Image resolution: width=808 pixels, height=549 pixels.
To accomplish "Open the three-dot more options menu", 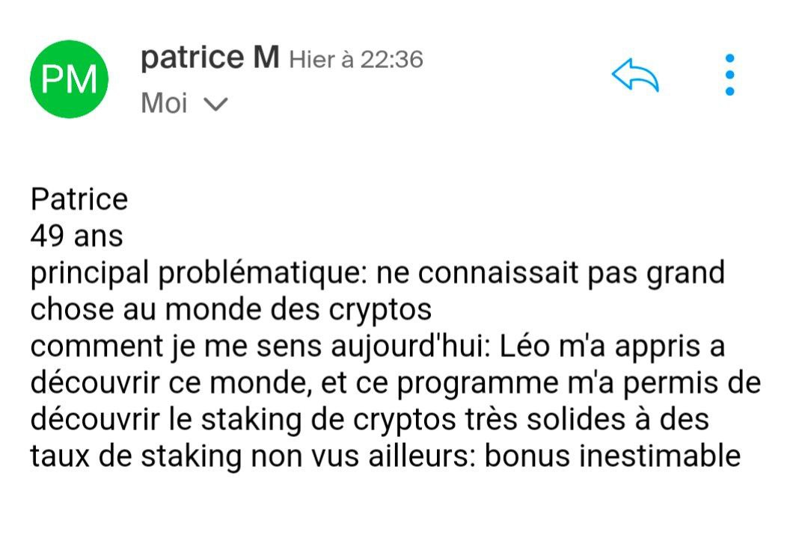I will point(730,75).
